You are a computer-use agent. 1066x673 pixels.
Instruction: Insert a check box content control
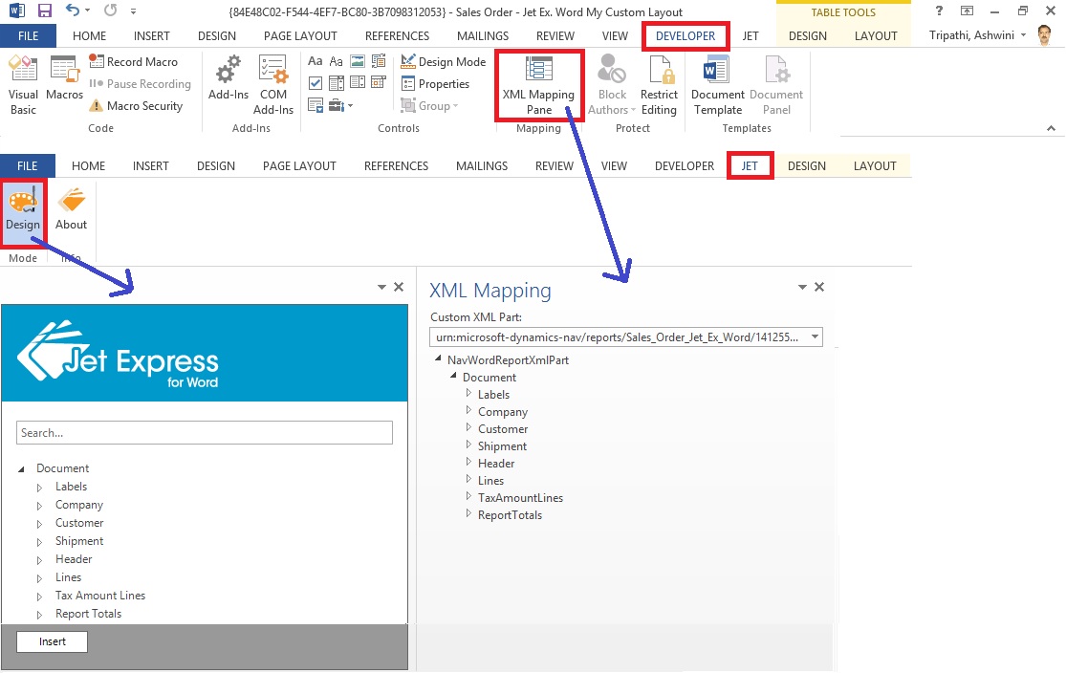click(x=315, y=83)
